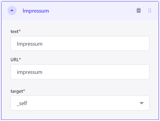Focus the text input field
The image size is (160, 121).
click(80, 44)
